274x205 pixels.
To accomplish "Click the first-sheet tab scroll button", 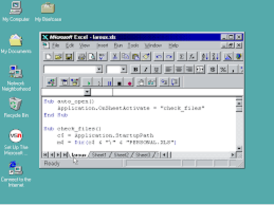I will [x=45, y=155].
